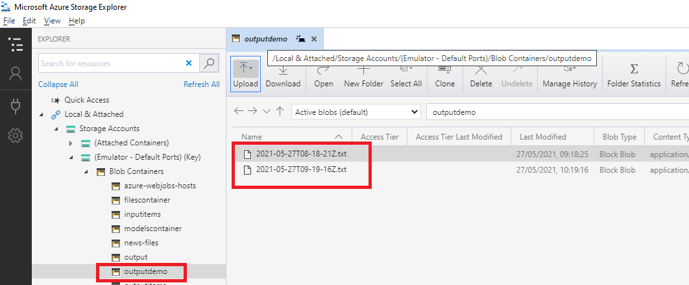Open the Explorer panel icon in sidebar

coord(16,45)
